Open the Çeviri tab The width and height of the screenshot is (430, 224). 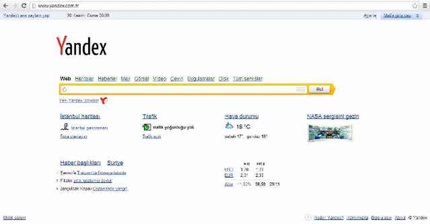point(177,78)
